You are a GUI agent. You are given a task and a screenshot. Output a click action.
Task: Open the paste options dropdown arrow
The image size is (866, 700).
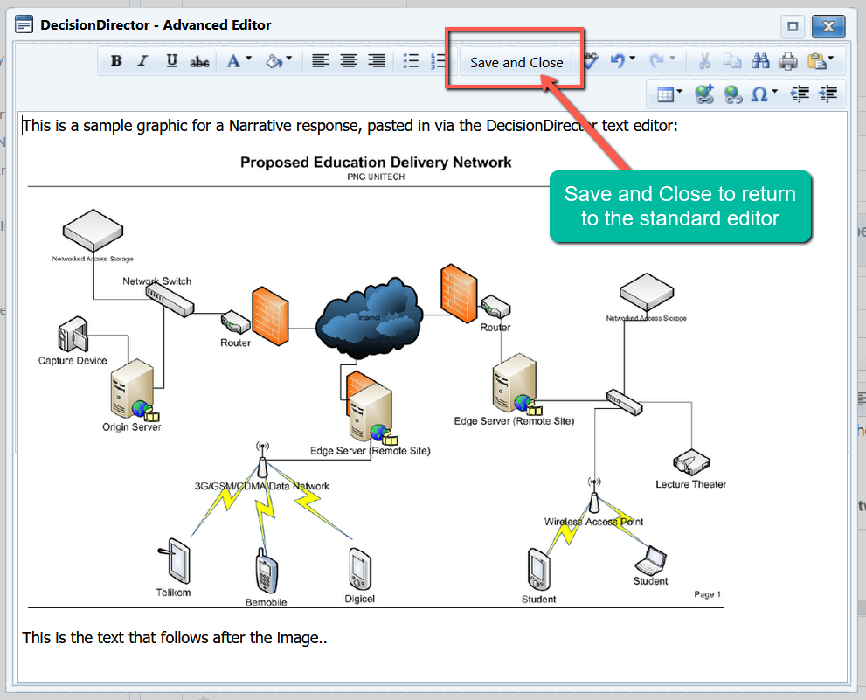(x=831, y=58)
